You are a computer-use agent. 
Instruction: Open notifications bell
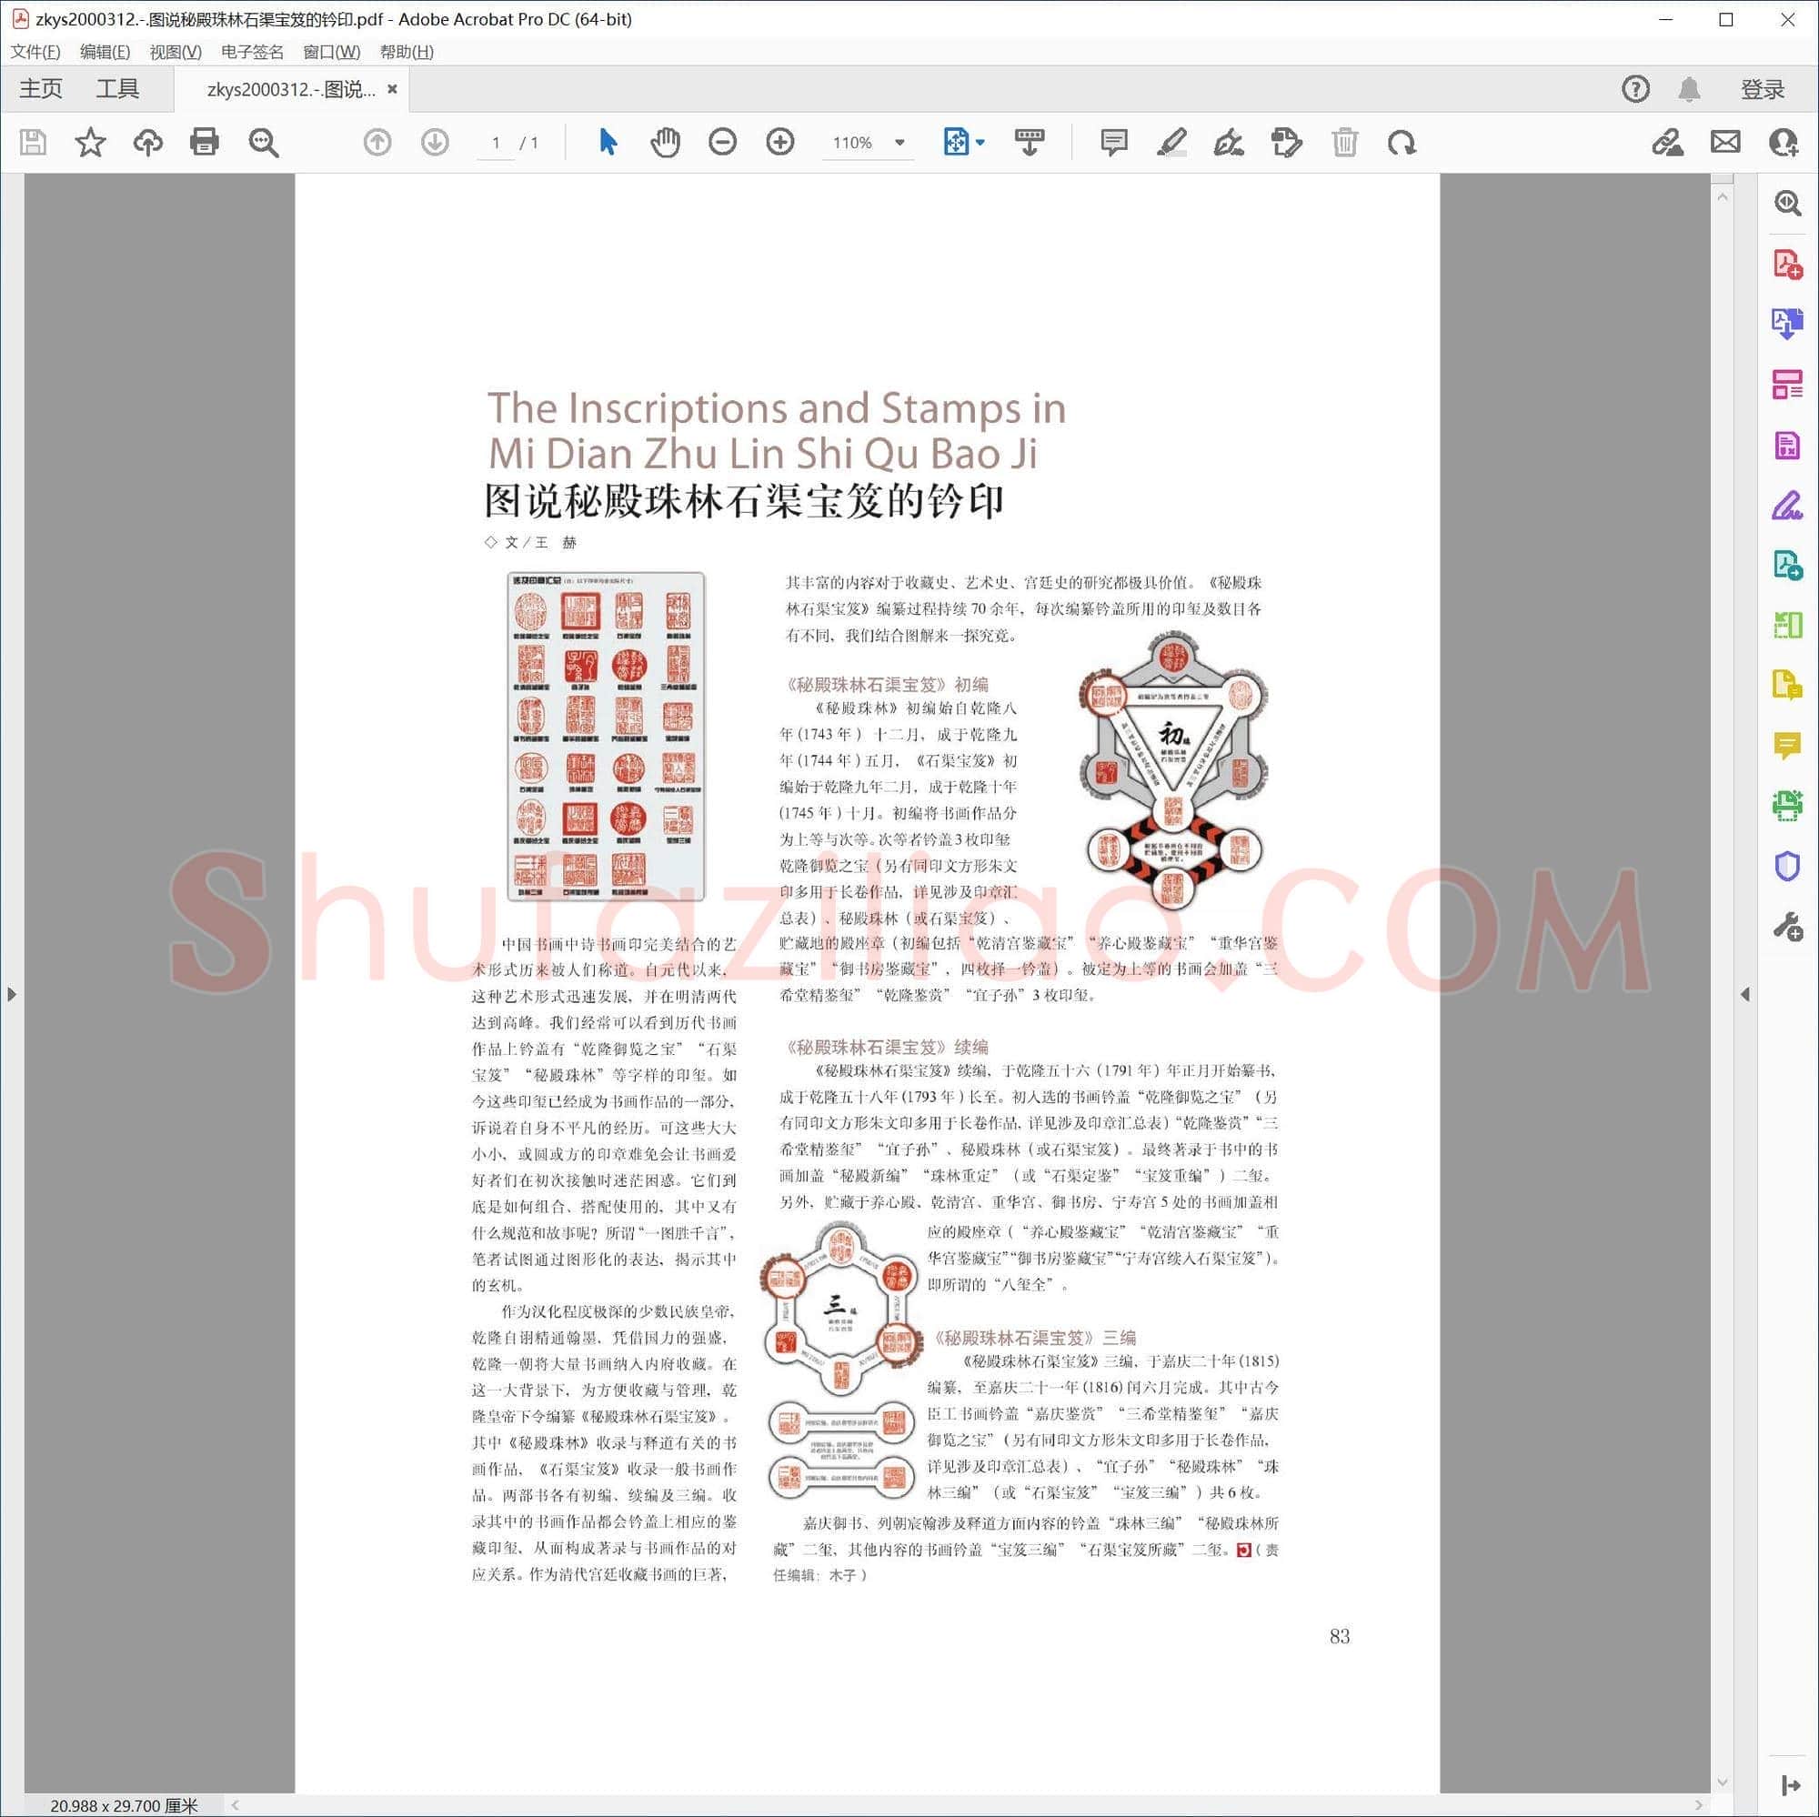point(1690,89)
